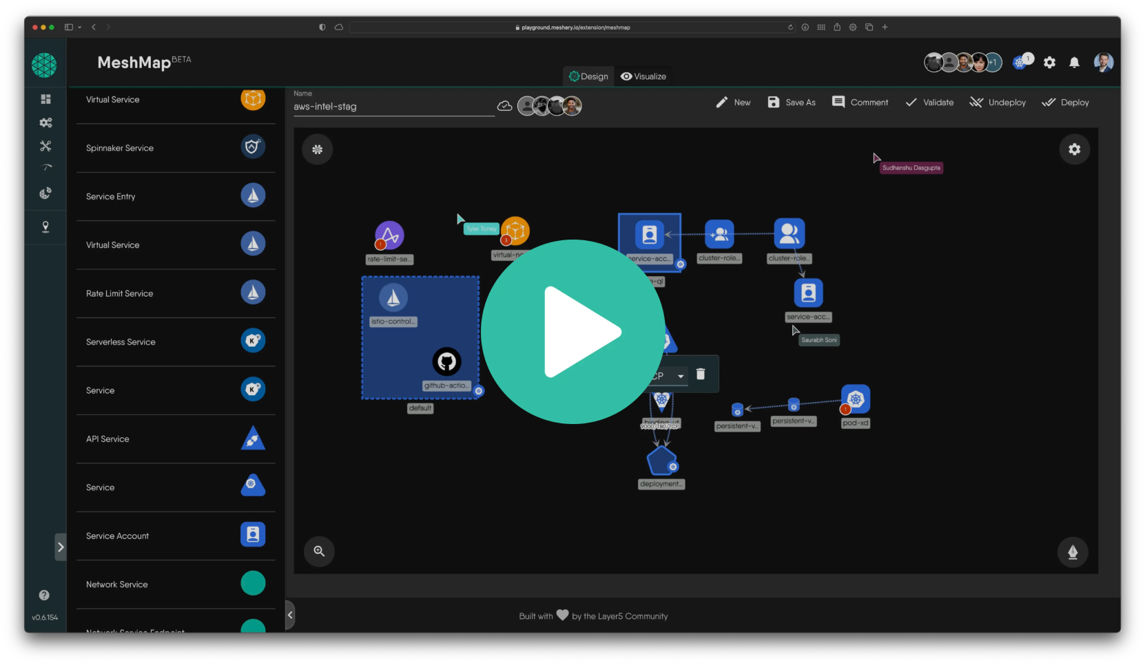
Task: Open the notifications bell
Action: coord(1074,63)
